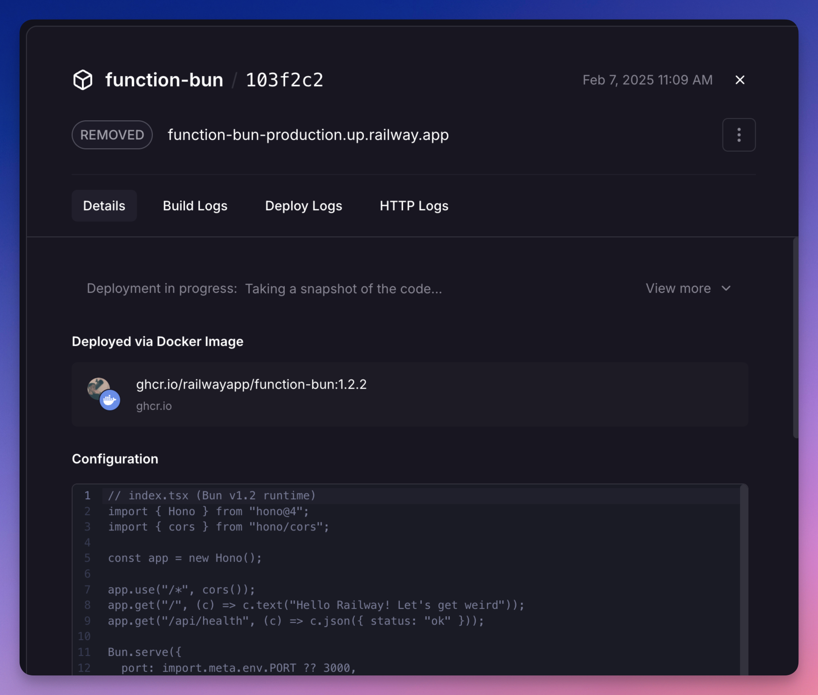Image resolution: width=818 pixels, height=695 pixels.
Task: Click the import cors from hono/cors line
Action: pos(219,527)
